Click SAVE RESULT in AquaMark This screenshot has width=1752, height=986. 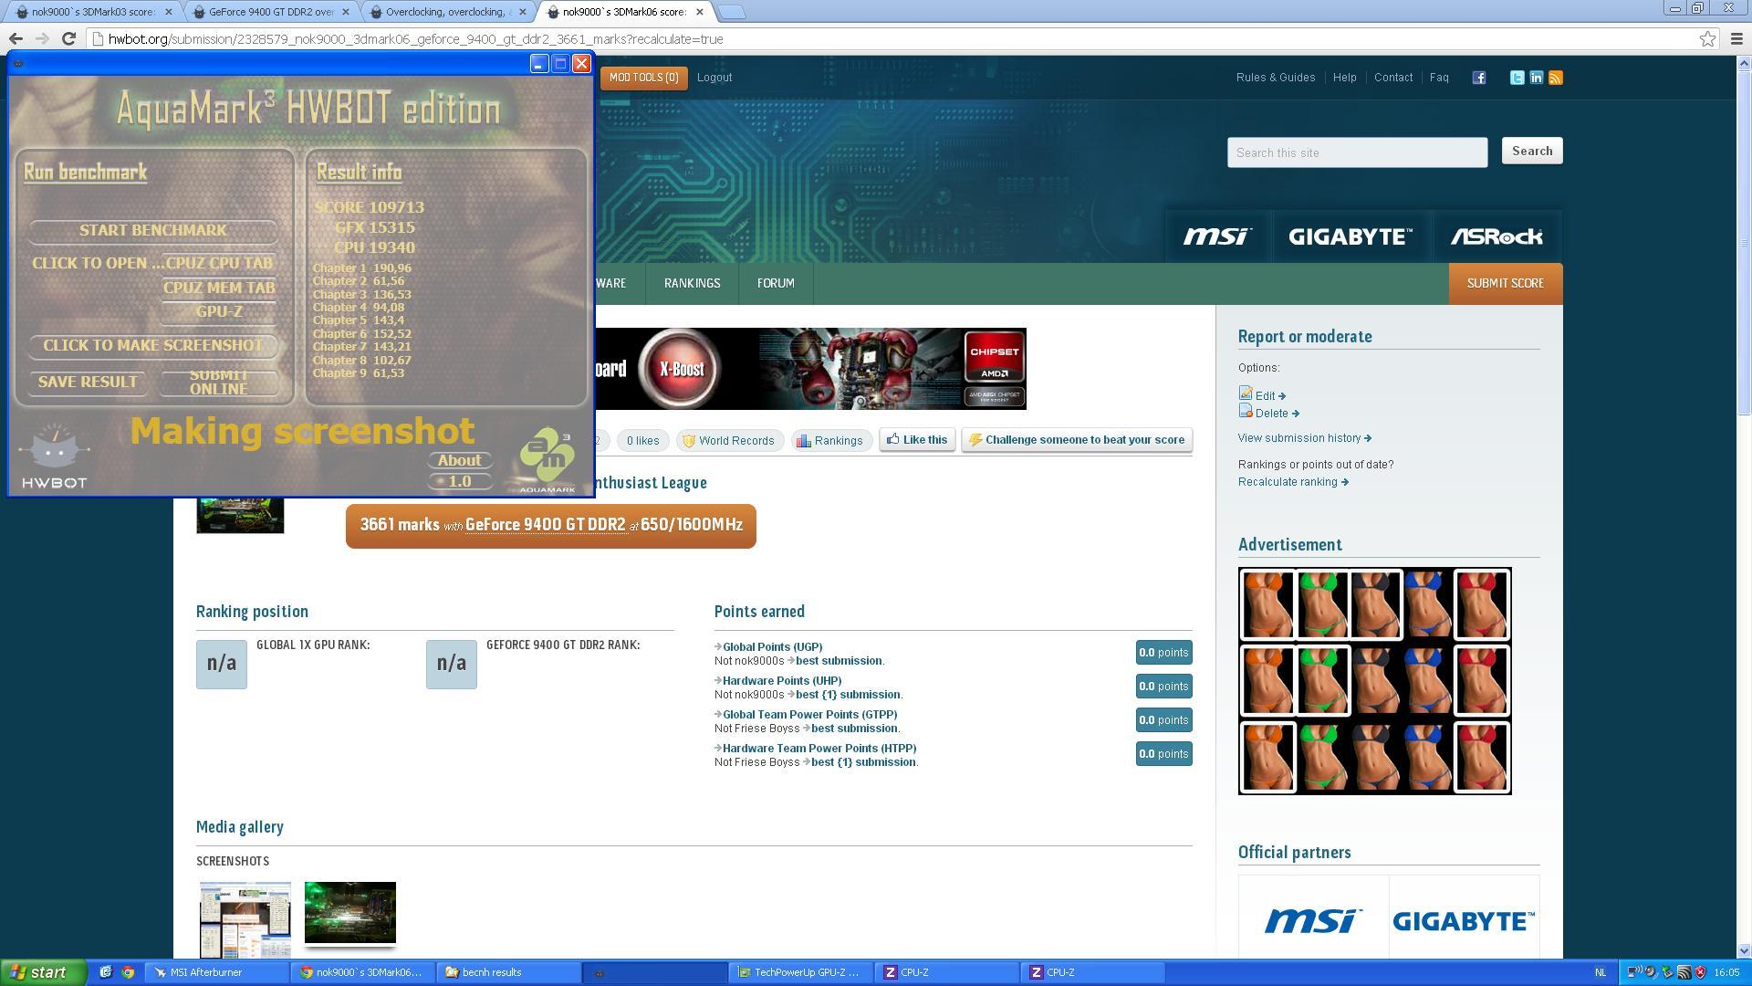coord(88,382)
